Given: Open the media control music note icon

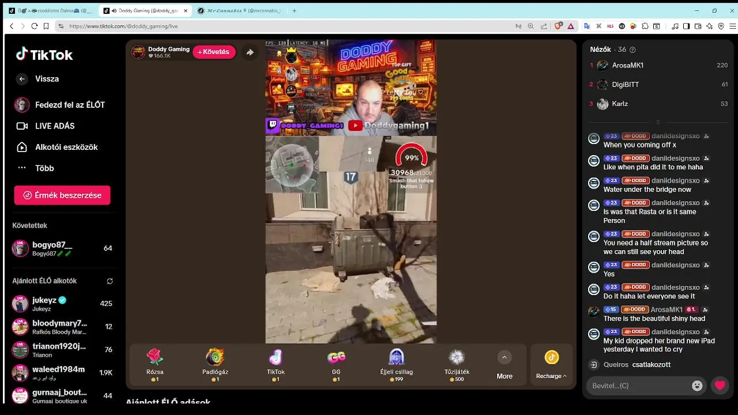Looking at the screenshot, I should [x=675, y=26].
